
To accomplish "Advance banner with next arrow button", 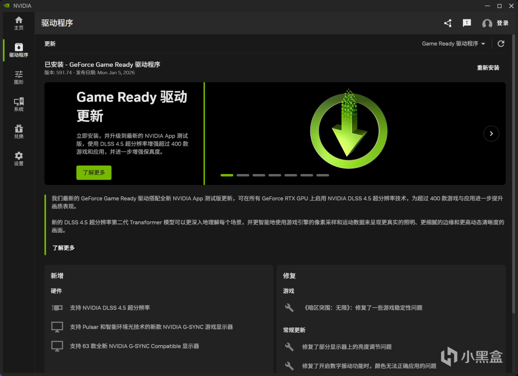I will [x=491, y=134].
